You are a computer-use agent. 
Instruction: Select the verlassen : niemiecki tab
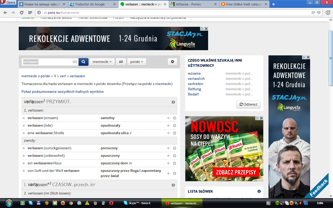click(x=143, y=4)
